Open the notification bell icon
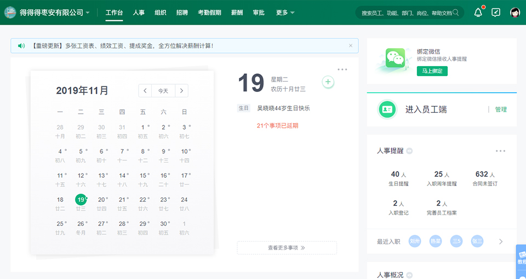The width and height of the screenshot is (526, 279). pos(478,12)
